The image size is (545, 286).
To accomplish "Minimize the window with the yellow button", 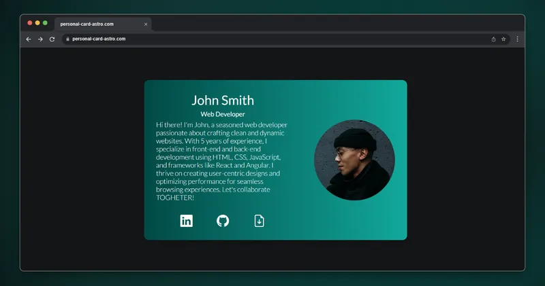I will click(37, 23).
